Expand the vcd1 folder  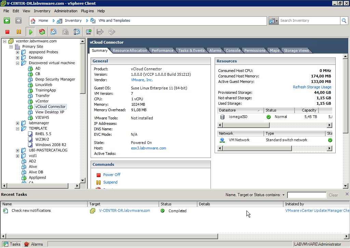pos(17,156)
